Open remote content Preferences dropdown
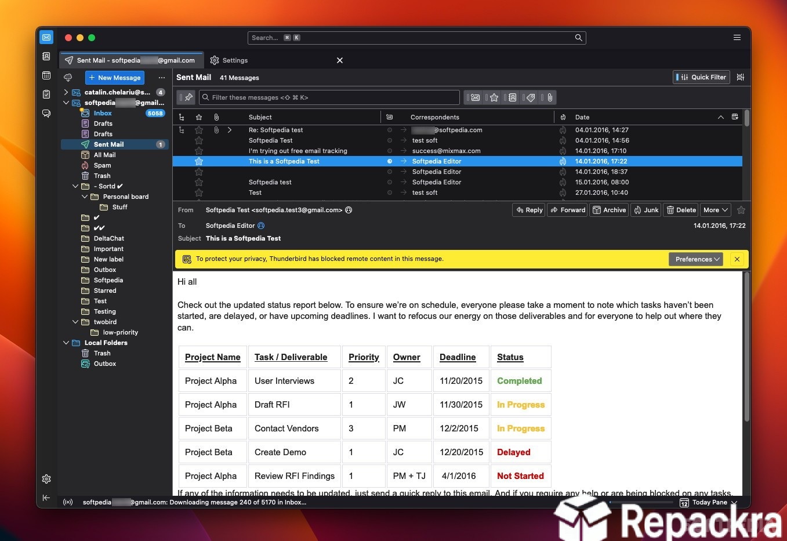Image resolution: width=787 pixels, height=541 pixels. point(696,259)
